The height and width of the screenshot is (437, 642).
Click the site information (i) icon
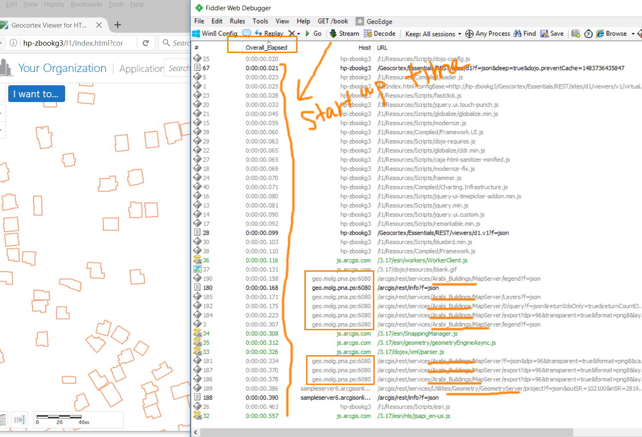(x=13, y=43)
